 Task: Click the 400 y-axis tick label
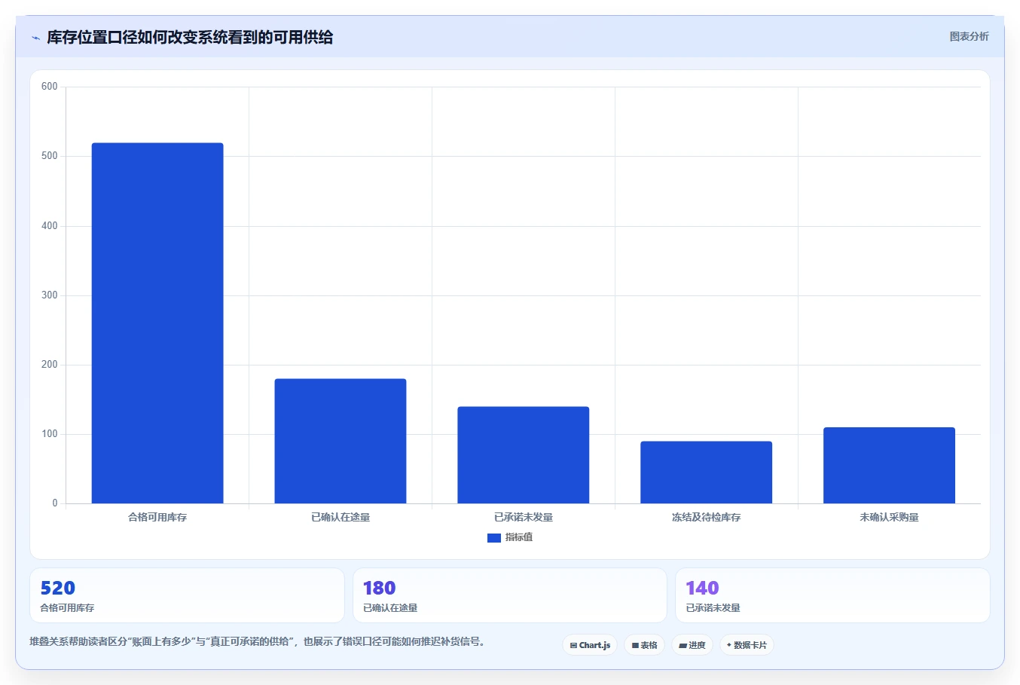[50, 226]
